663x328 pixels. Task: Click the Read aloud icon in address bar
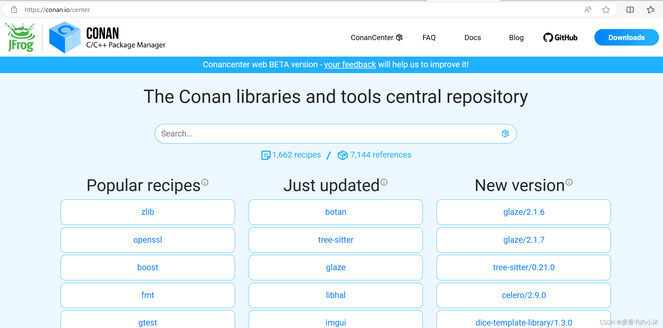(x=587, y=10)
